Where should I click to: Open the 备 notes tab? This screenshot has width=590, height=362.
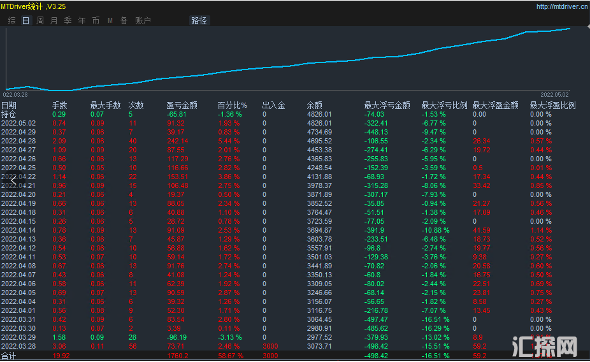pyautogui.click(x=124, y=20)
